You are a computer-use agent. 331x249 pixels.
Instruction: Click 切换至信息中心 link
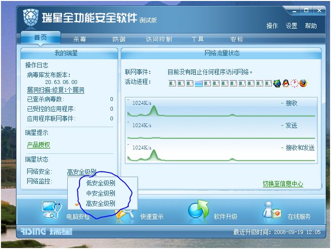pyautogui.click(x=283, y=183)
